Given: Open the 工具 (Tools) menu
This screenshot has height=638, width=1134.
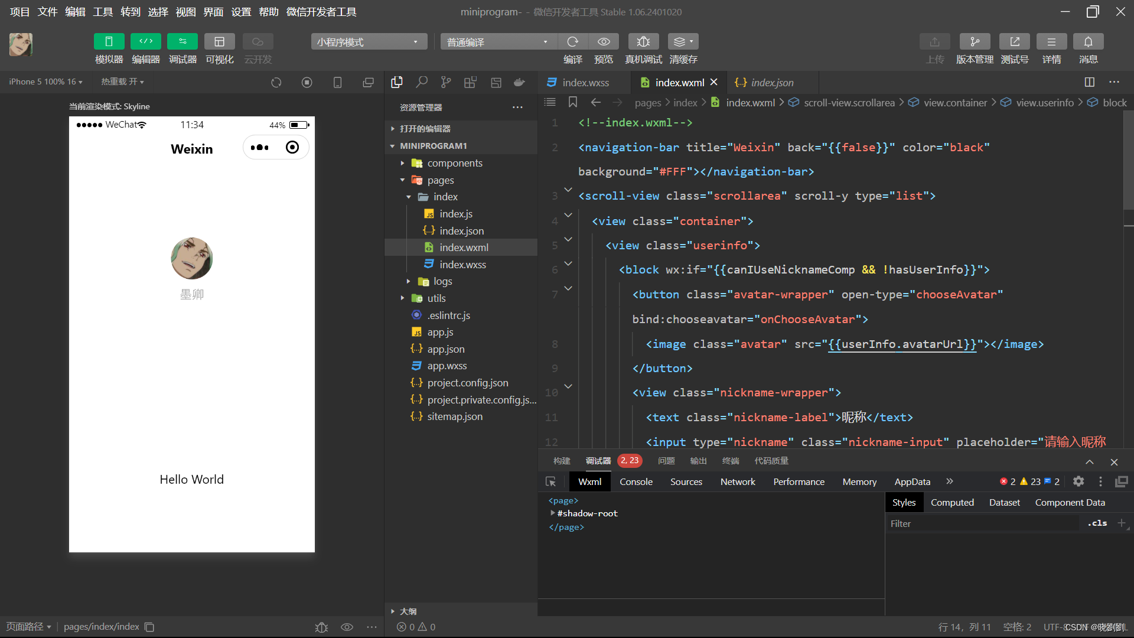Looking at the screenshot, I should (x=103, y=12).
